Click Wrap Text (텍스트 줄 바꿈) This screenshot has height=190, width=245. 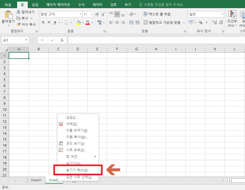click(157, 14)
